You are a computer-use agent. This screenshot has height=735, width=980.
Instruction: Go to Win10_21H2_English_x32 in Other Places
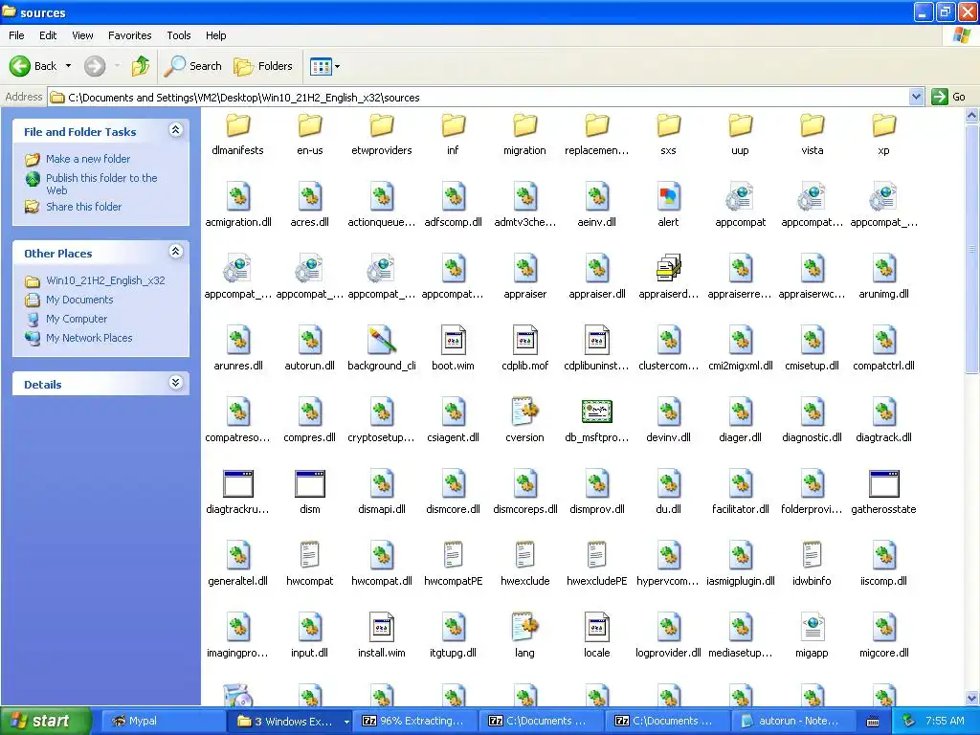105,280
